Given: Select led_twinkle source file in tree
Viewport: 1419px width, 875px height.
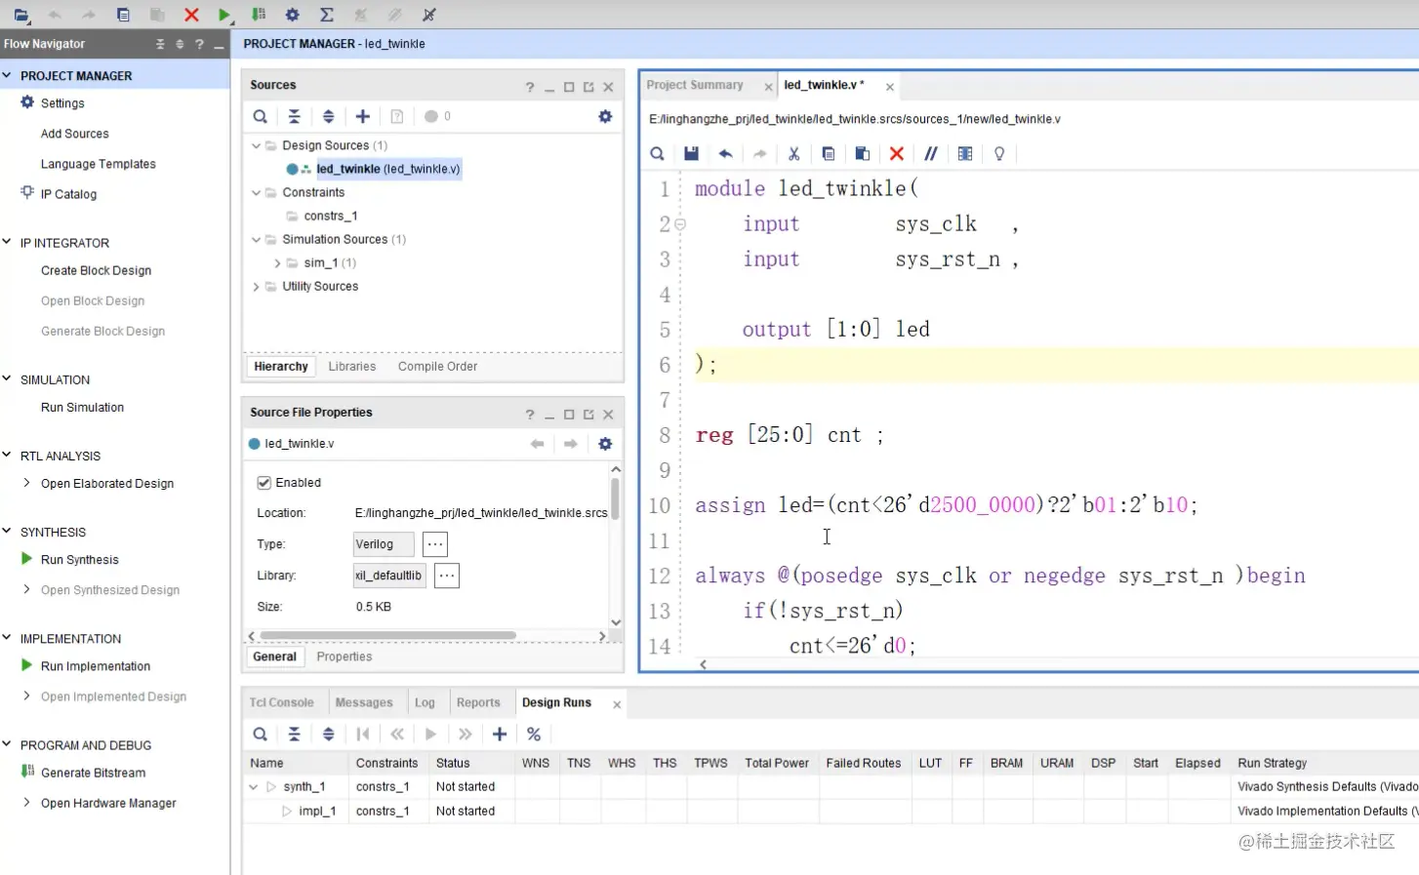Looking at the screenshot, I should 387,169.
